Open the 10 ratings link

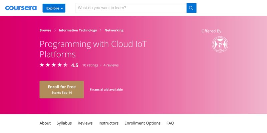point(90,65)
